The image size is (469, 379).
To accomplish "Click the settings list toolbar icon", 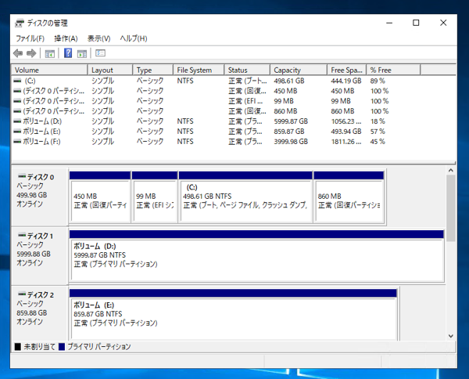I will (x=100, y=53).
